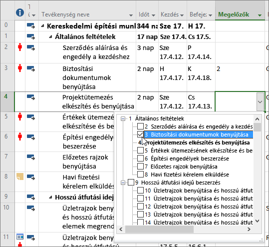The width and height of the screenshot is (269, 247).
Task: Click task mode icon for Általános feltételek row
Action: [x=31, y=36]
